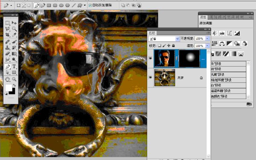
Task: Choose Freeform Pen in options bar
Action: pos(43,6)
